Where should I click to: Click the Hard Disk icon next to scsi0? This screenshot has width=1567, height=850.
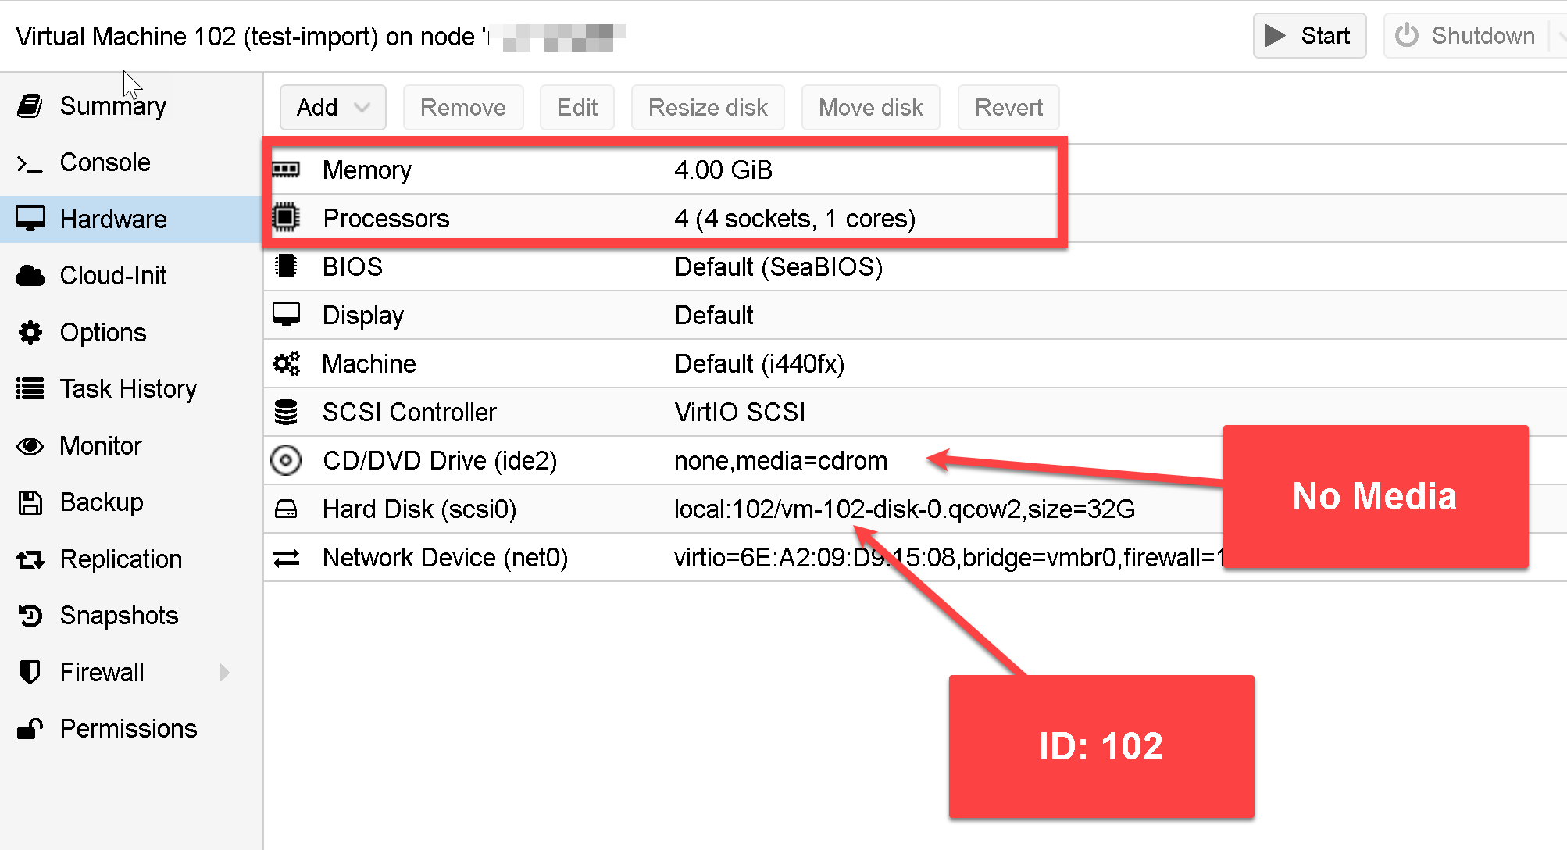pos(287,509)
